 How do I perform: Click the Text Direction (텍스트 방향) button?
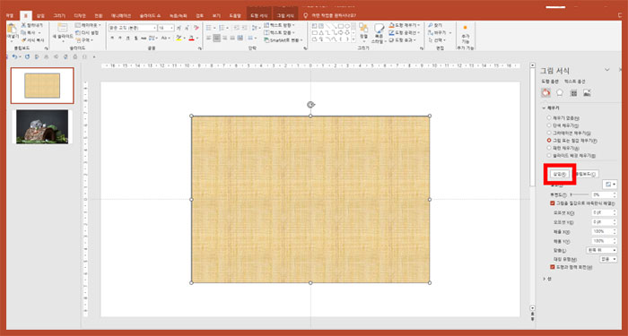tap(280, 25)
